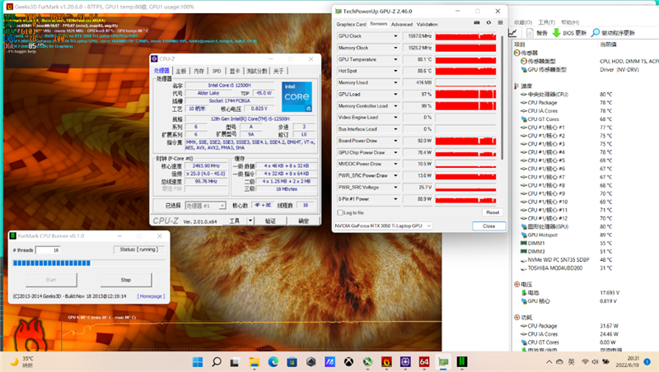The image size is (659, 372).
Task: Open the GPU Clock sensor dropdown
Action: 395,36
